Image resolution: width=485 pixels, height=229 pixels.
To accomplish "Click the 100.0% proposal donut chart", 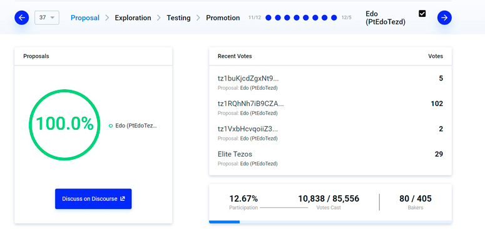I will click(64, 125).
